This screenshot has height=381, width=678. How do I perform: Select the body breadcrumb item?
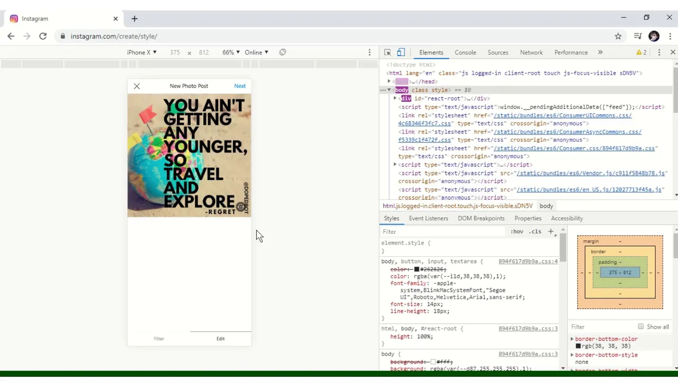(546, 206)
